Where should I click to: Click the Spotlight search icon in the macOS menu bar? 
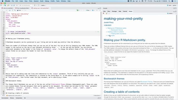pos(169,1)
